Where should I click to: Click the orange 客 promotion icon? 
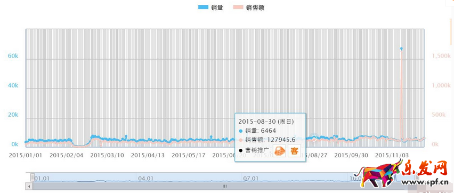click(294, 151)
